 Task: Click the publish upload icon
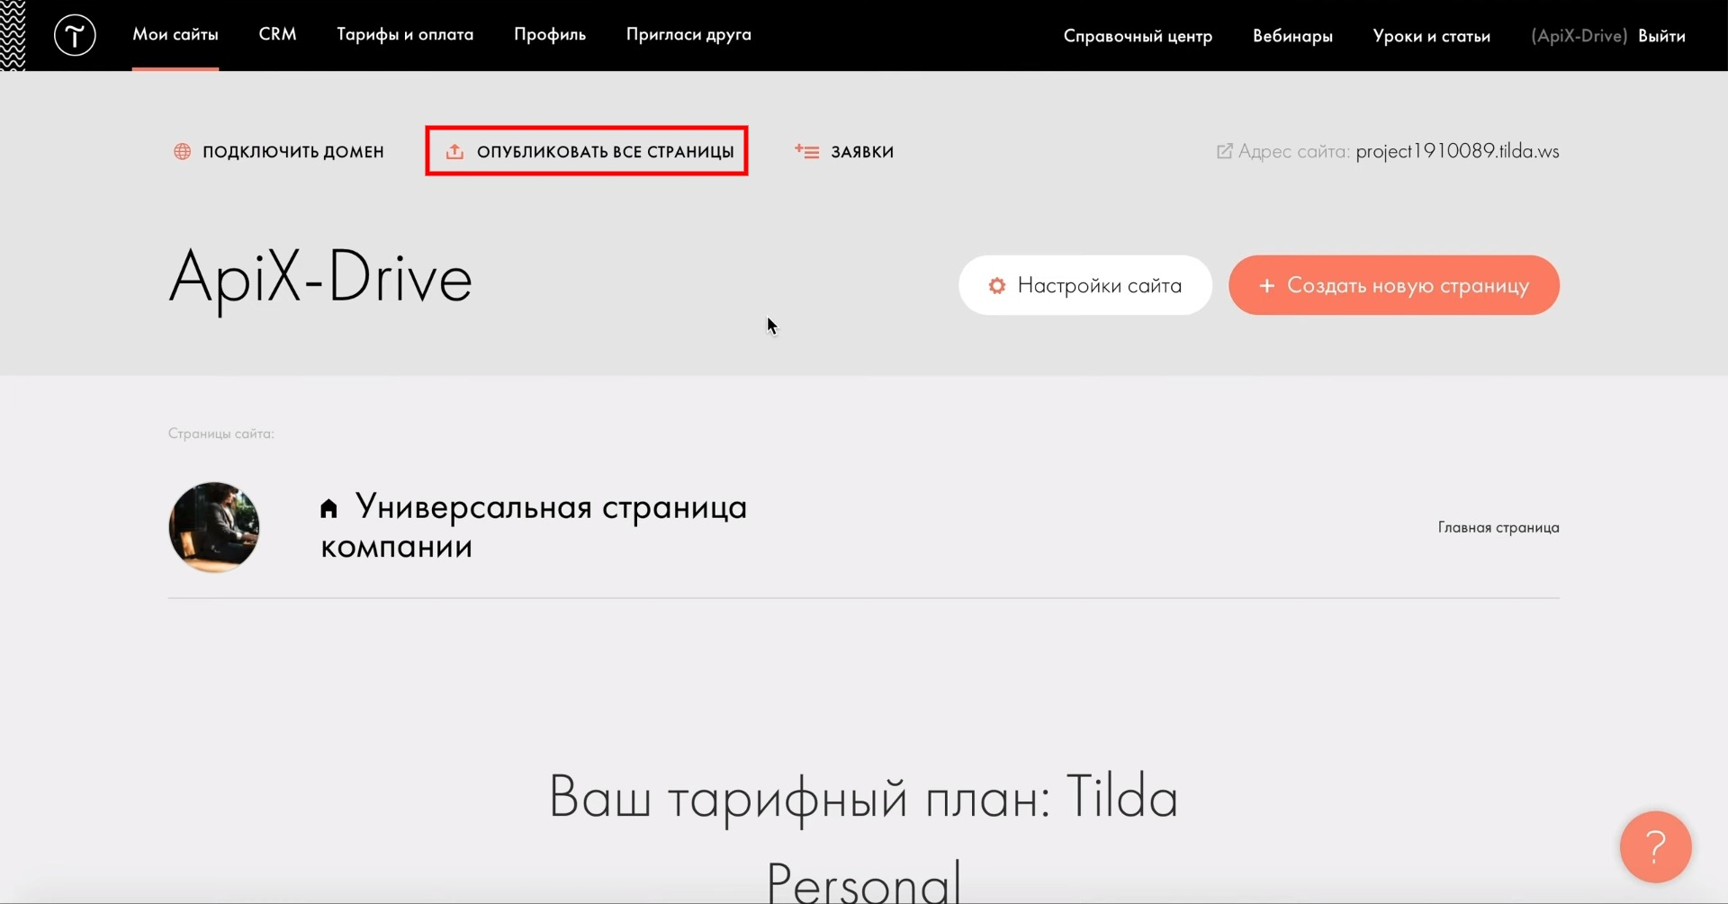point(455,151)
